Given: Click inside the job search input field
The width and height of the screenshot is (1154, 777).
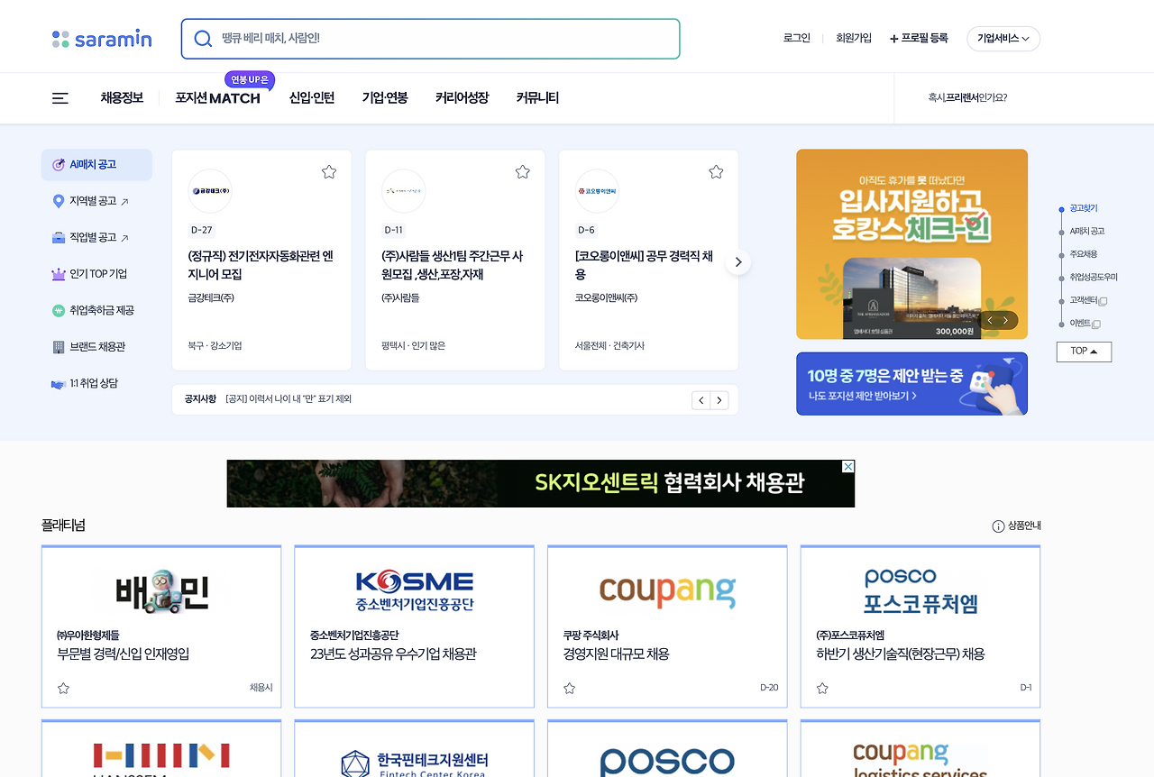Looking at the screenshot, I should (433, 39).
